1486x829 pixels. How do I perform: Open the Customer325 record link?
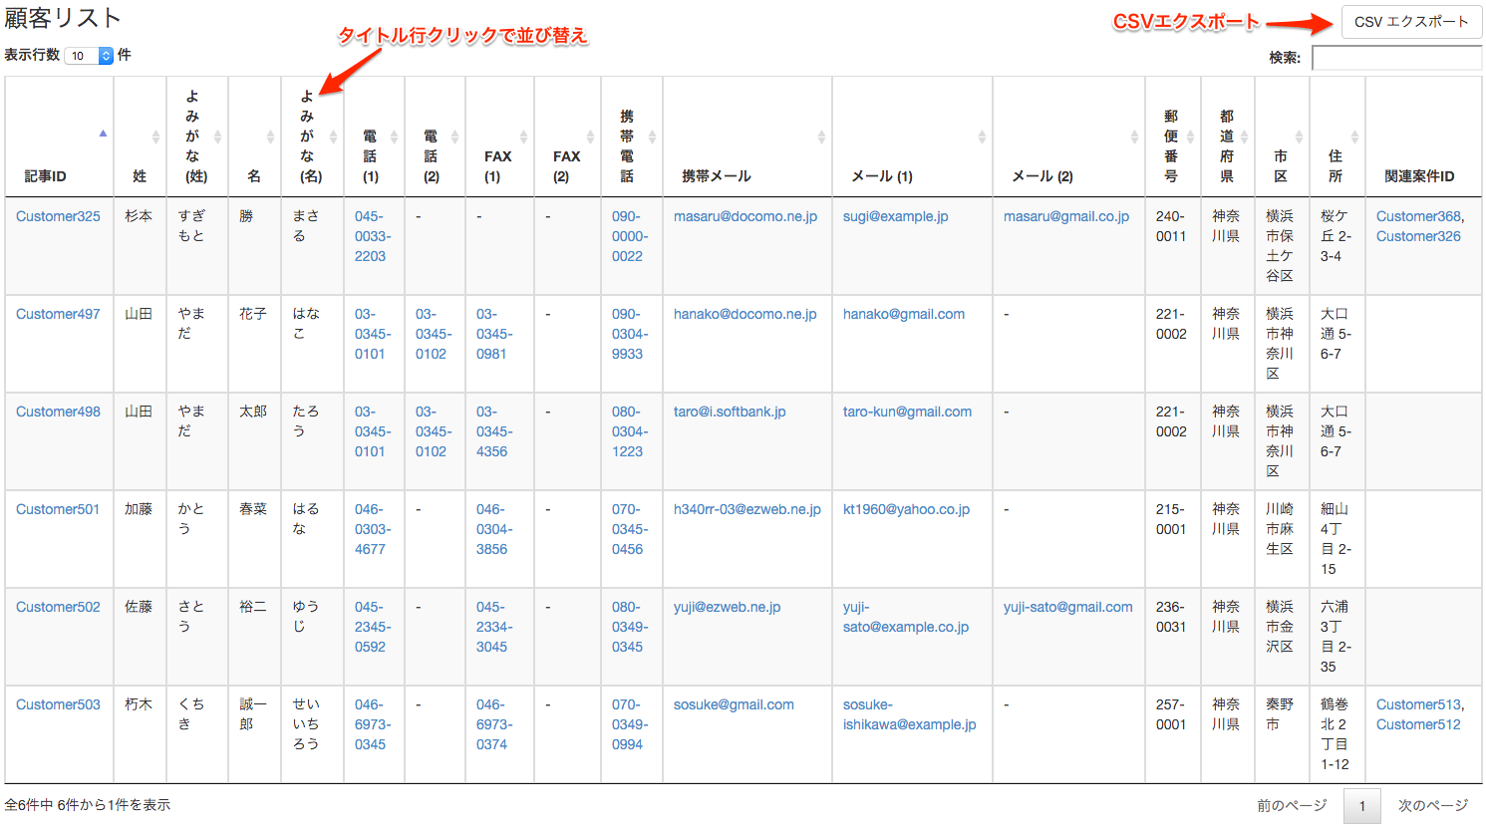click(x=58, y=216)
